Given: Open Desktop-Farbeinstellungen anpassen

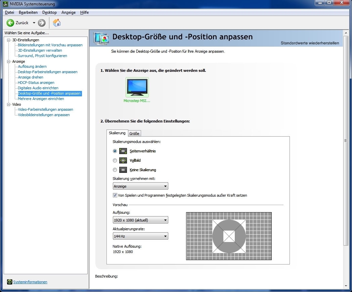Looking at the screenshot, I should pos(48,72).
